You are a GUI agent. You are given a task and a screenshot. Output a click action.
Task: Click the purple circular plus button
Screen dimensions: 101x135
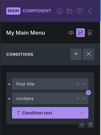[x=88, y=93]
